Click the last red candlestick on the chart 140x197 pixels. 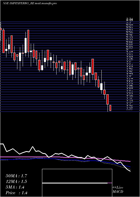(110, 108)
